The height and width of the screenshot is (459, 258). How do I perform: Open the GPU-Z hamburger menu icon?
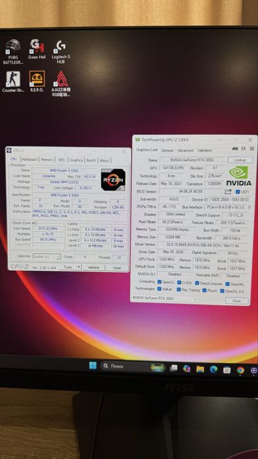[x=252, y=149]
